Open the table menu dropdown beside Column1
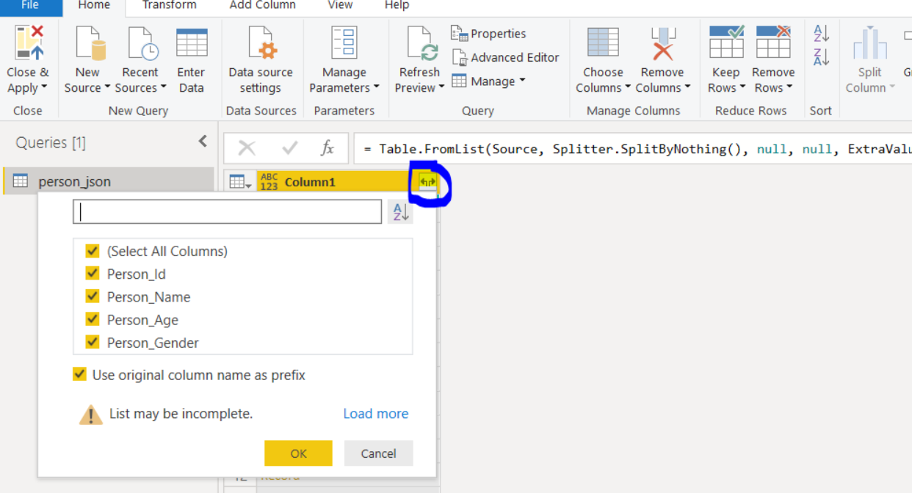This screenshot has height=493, width=912. pyautogui.click(x=240, y=182)
